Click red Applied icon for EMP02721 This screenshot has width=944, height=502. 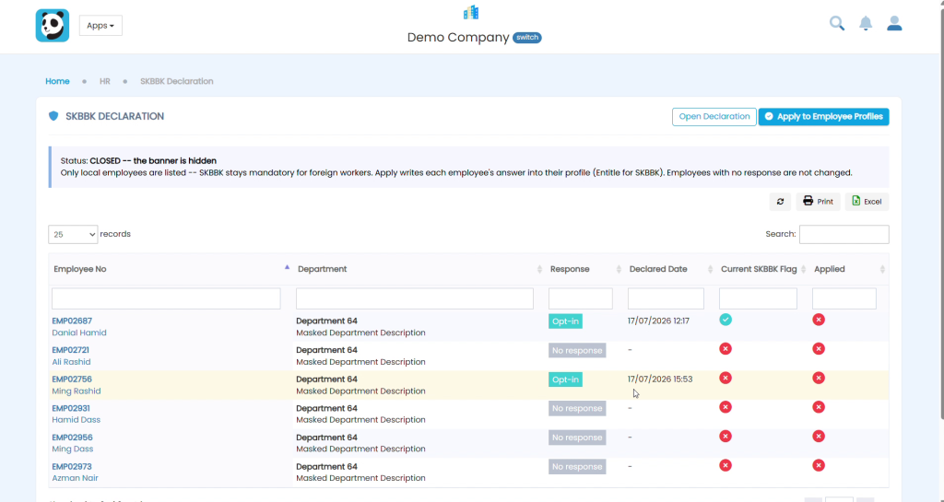[x=819, y=349]
